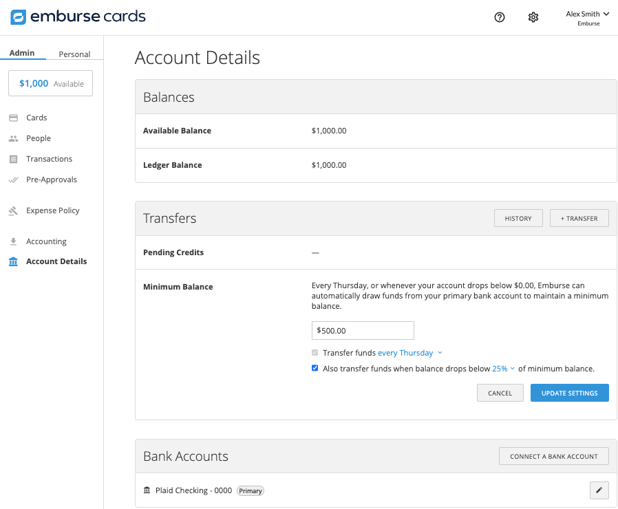Click the Accounting download icon
Image resolution: width=618 pixels, height=509 pixels.
coord(13,241)
